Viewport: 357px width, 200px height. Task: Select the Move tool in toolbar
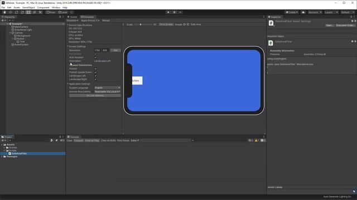pos(11,12)
